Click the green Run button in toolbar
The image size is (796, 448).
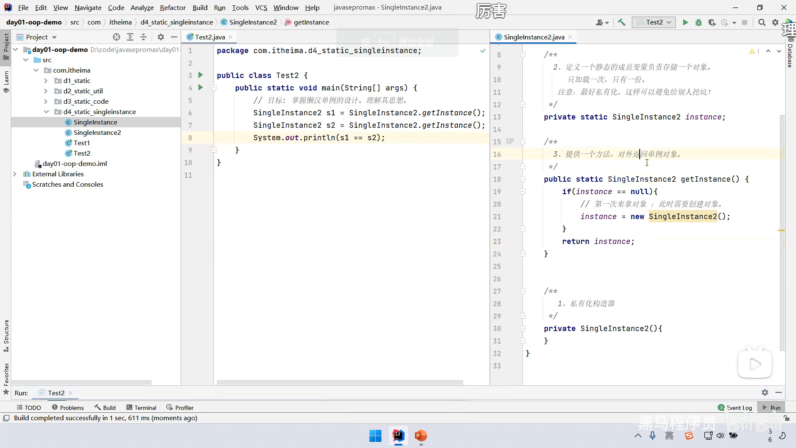685,22
